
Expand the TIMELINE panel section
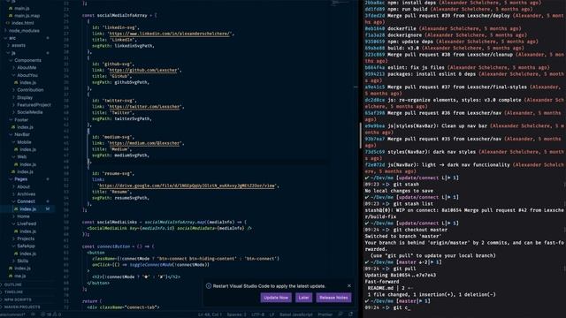point(14,292)
